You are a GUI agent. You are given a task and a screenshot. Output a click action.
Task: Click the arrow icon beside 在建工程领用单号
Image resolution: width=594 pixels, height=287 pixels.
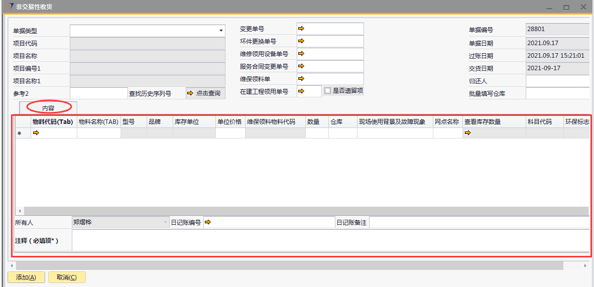(301, 91)
